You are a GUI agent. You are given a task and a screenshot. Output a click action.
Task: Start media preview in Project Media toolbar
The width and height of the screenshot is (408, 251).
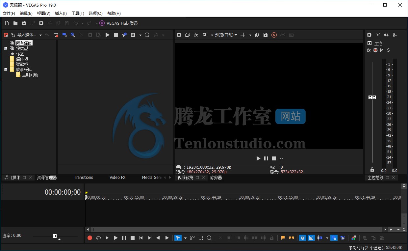click(107, 35)
